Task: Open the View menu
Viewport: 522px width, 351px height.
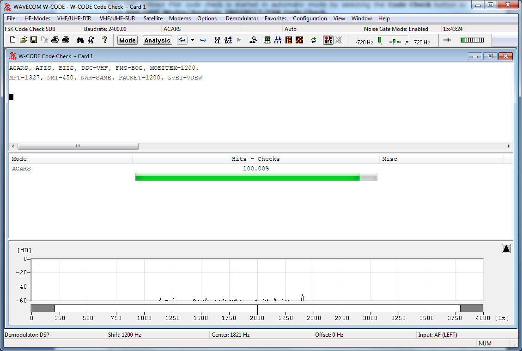Action: click(339, 18)
